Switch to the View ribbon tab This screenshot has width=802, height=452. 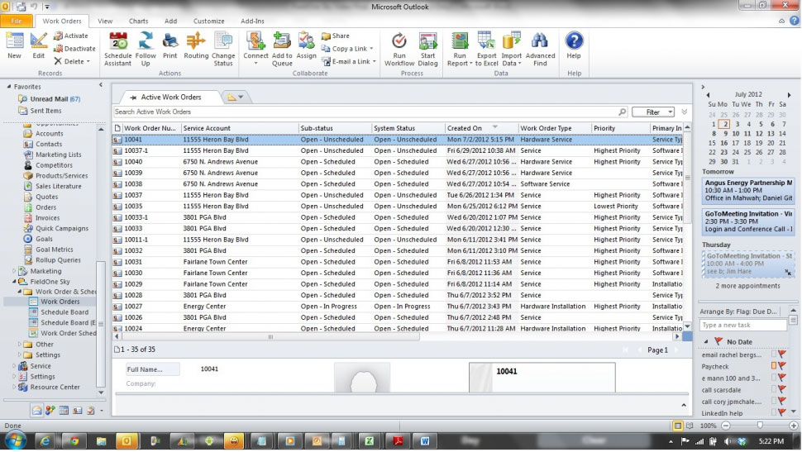[x=105, y=21]
